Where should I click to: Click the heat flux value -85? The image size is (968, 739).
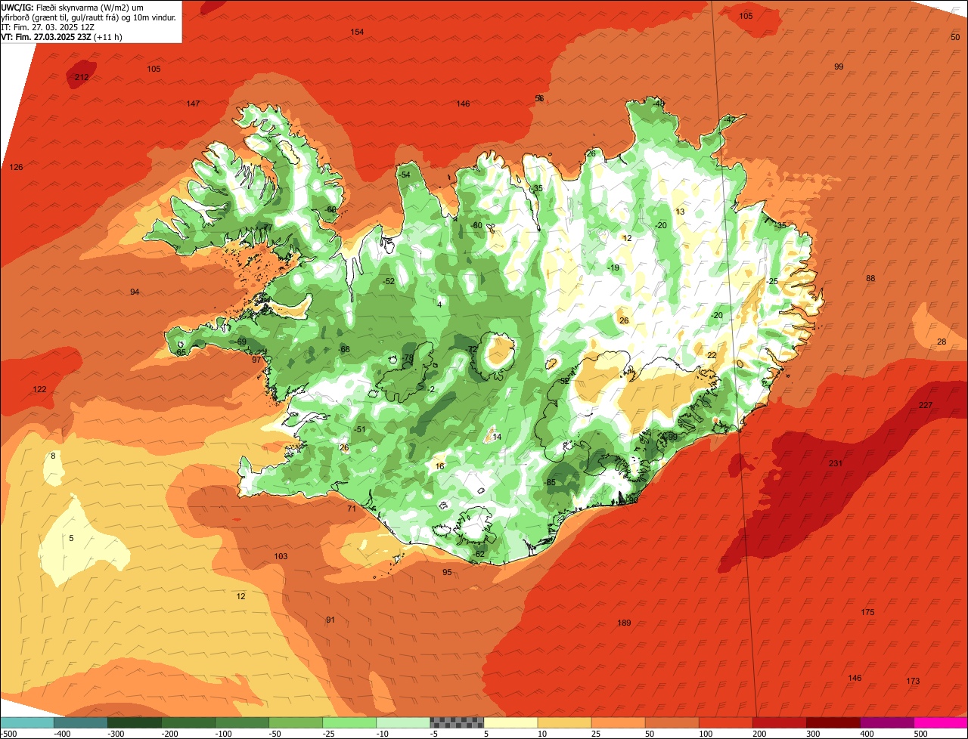pyautogui.click(x=550, y=482)
